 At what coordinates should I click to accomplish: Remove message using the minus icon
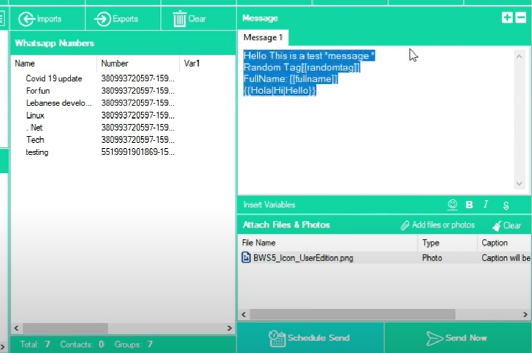[520, 18]
